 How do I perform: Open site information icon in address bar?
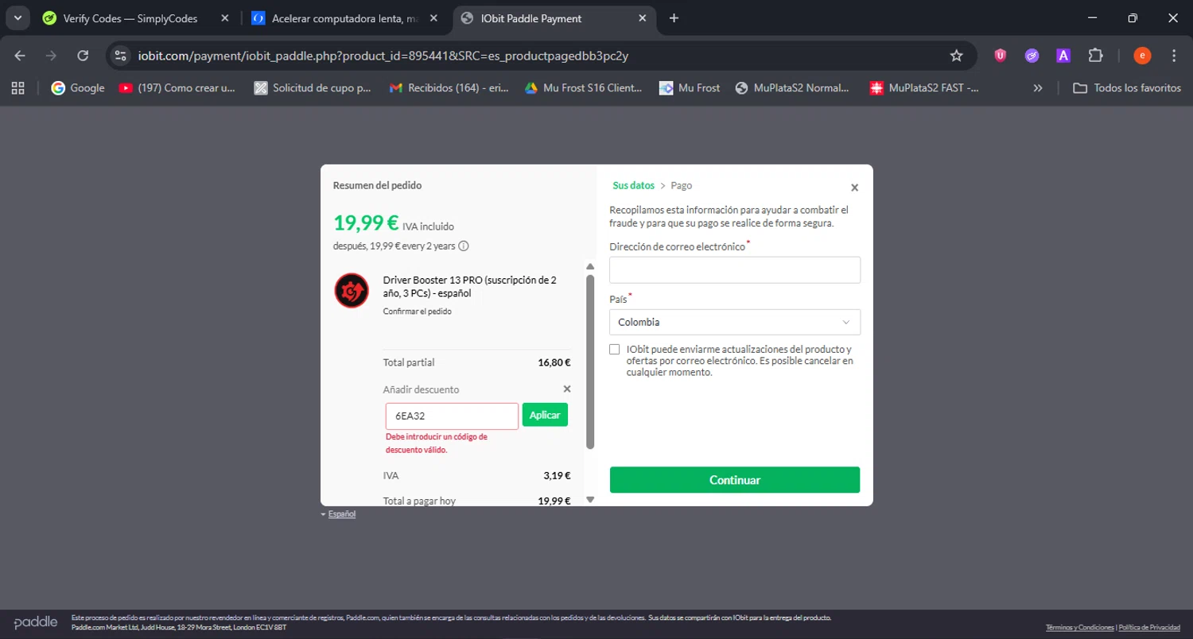point(121,56)
